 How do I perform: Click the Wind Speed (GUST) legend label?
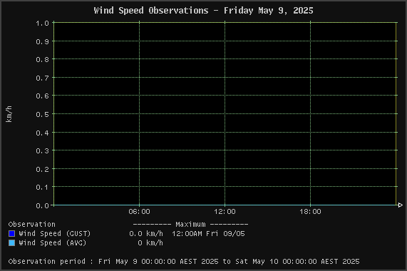[x=54, y=234]
